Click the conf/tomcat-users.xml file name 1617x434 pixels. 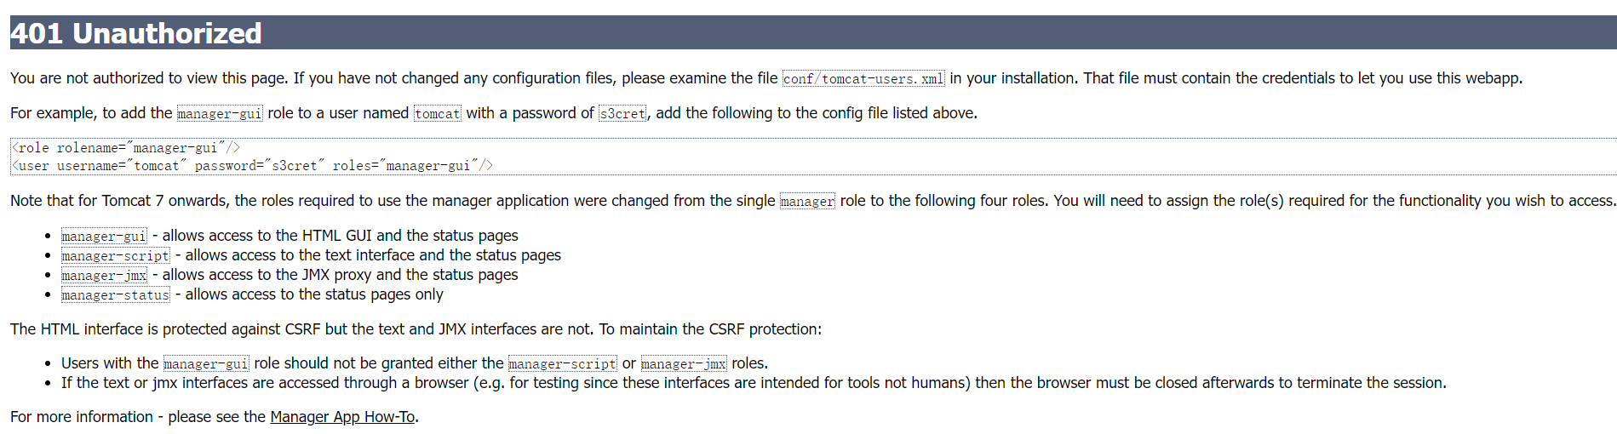pyautogui.click(x=863, y=79)
